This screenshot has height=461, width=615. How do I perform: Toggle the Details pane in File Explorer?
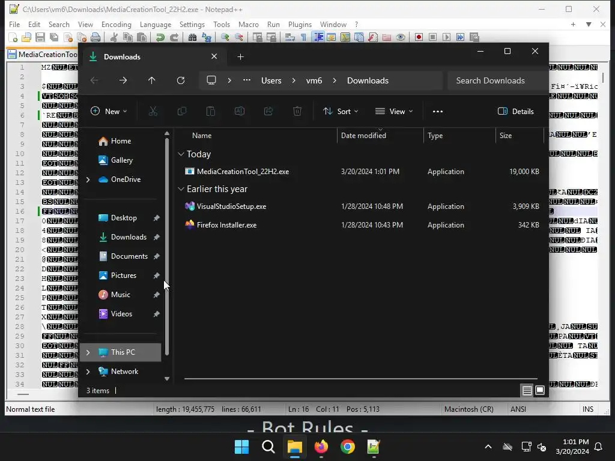(515, 111)
